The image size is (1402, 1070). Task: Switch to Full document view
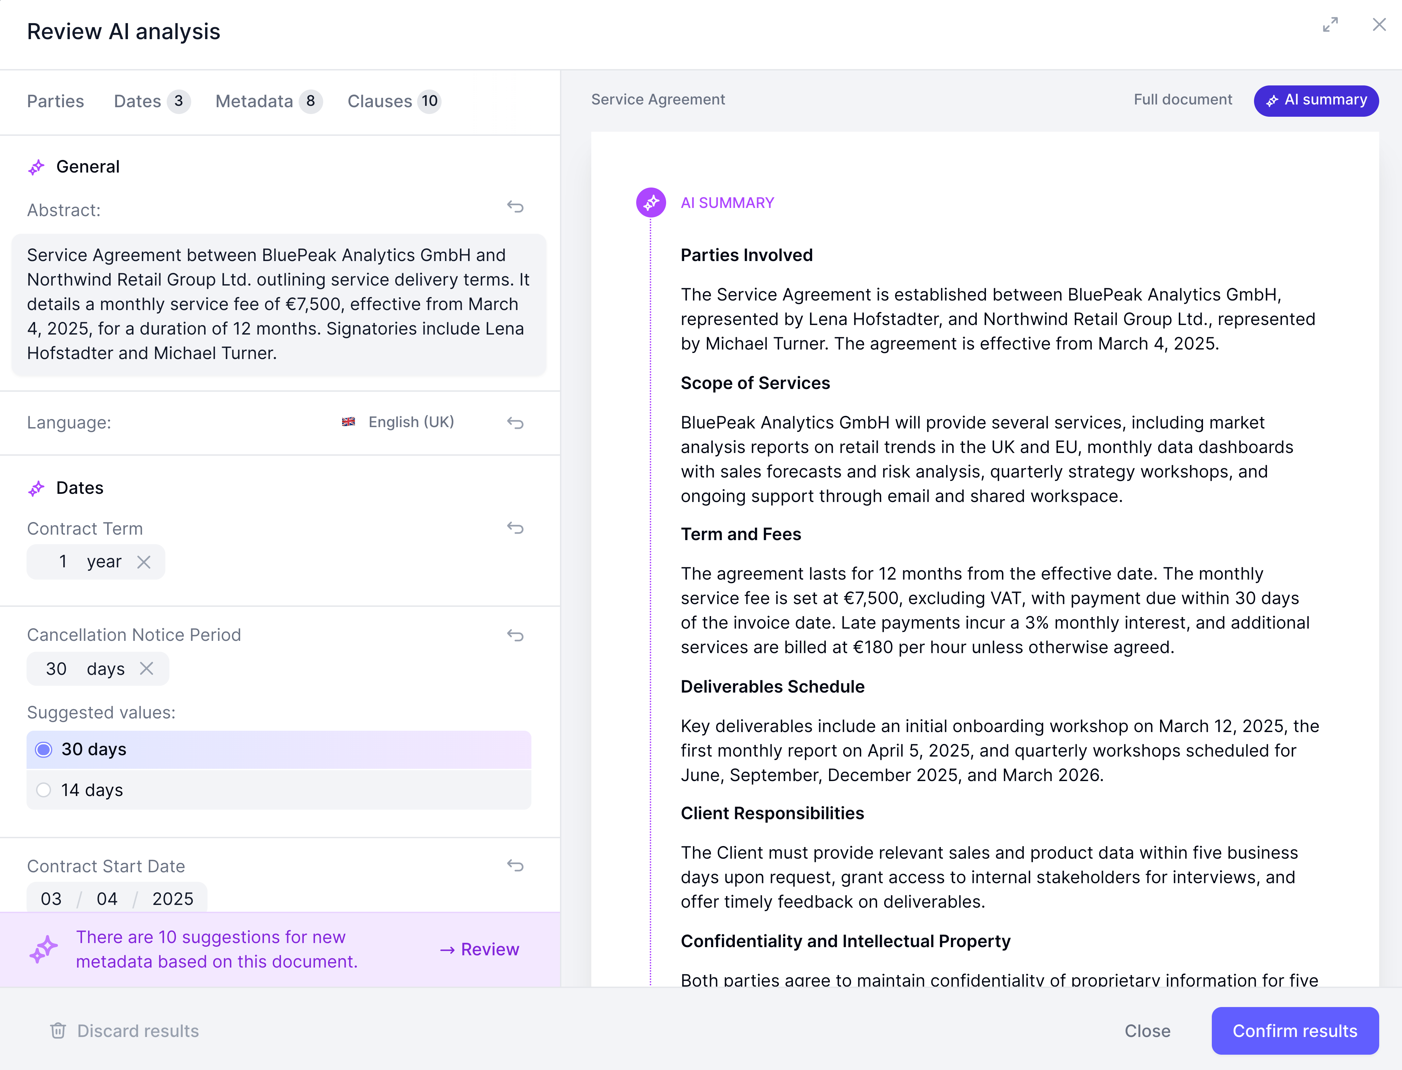pyautogui.click(x=1183, y=99)
